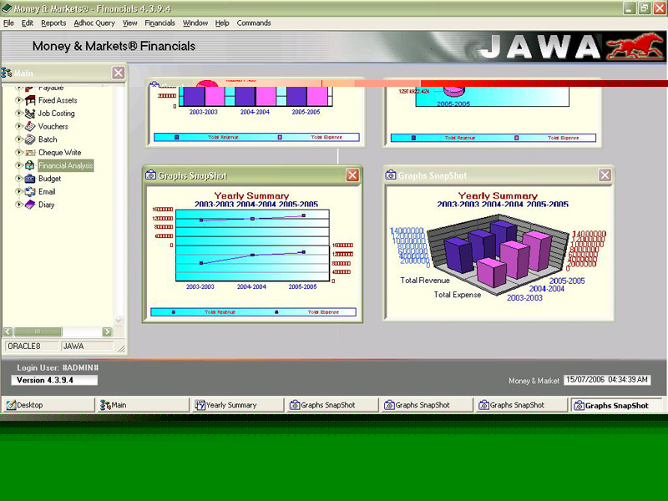Click the Cheque Write icon
The height and width of the screenshot is (501, 668).
coord(30,153)
